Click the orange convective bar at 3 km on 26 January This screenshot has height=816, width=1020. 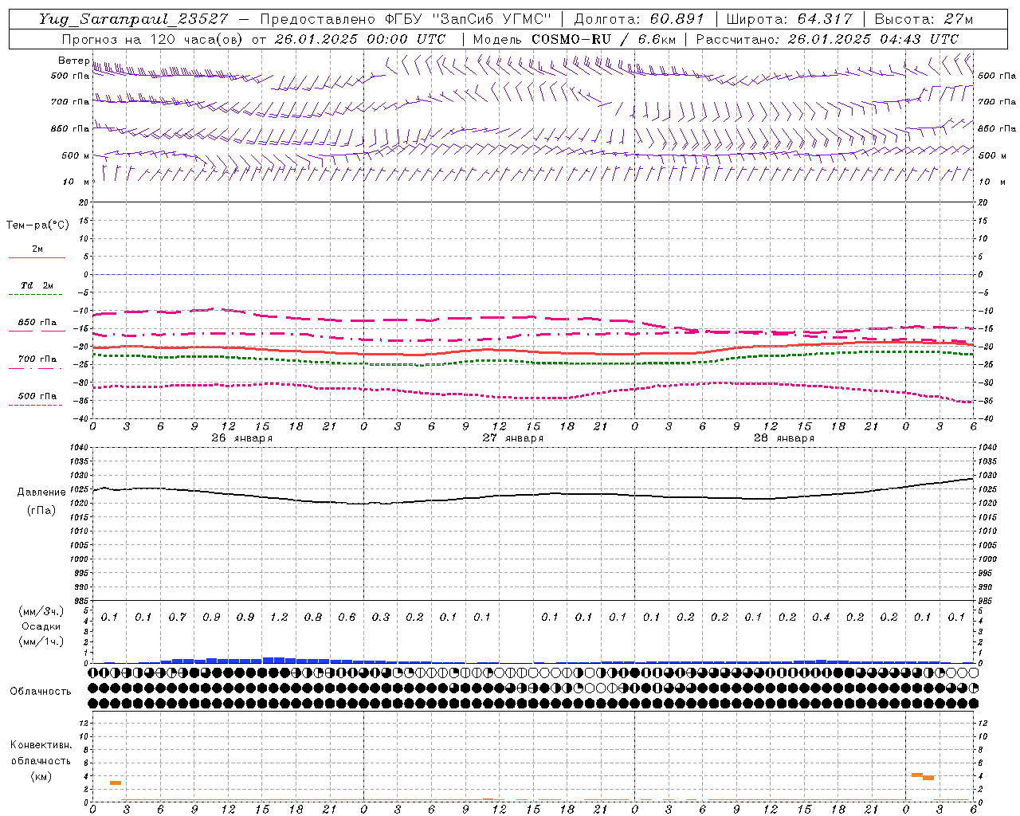[x=116, y=783]
